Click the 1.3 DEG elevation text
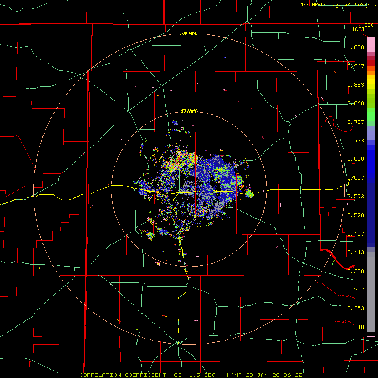 click(202, 375)
